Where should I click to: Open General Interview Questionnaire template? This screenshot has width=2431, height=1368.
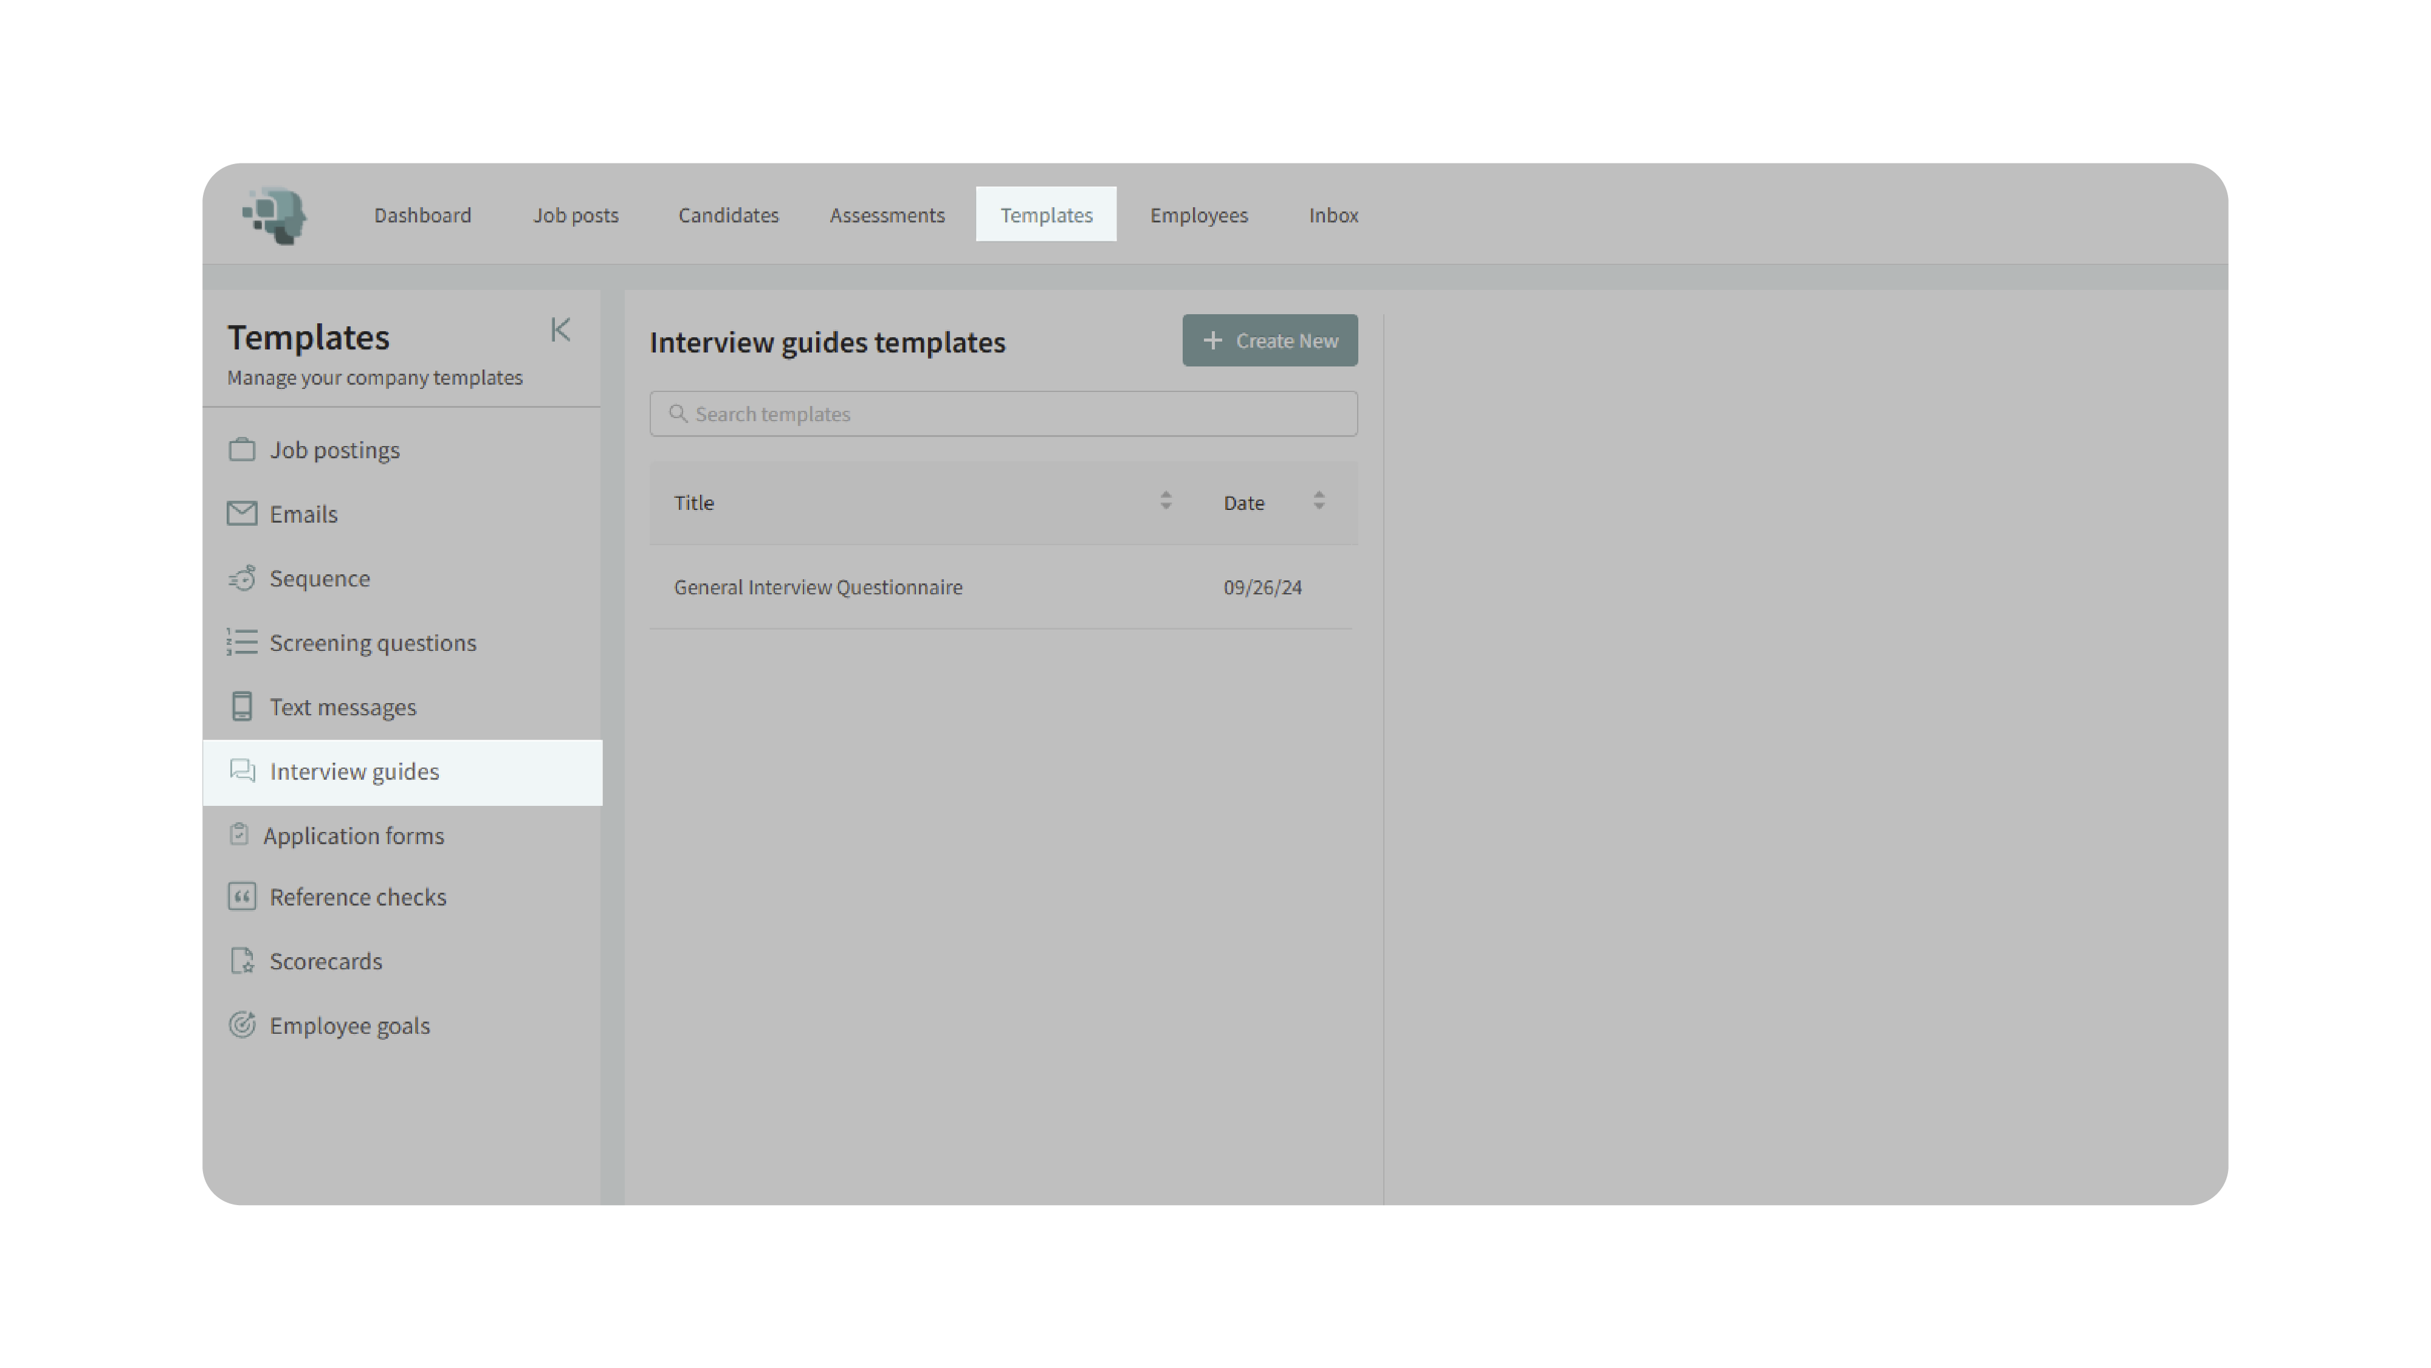(817, 587)
